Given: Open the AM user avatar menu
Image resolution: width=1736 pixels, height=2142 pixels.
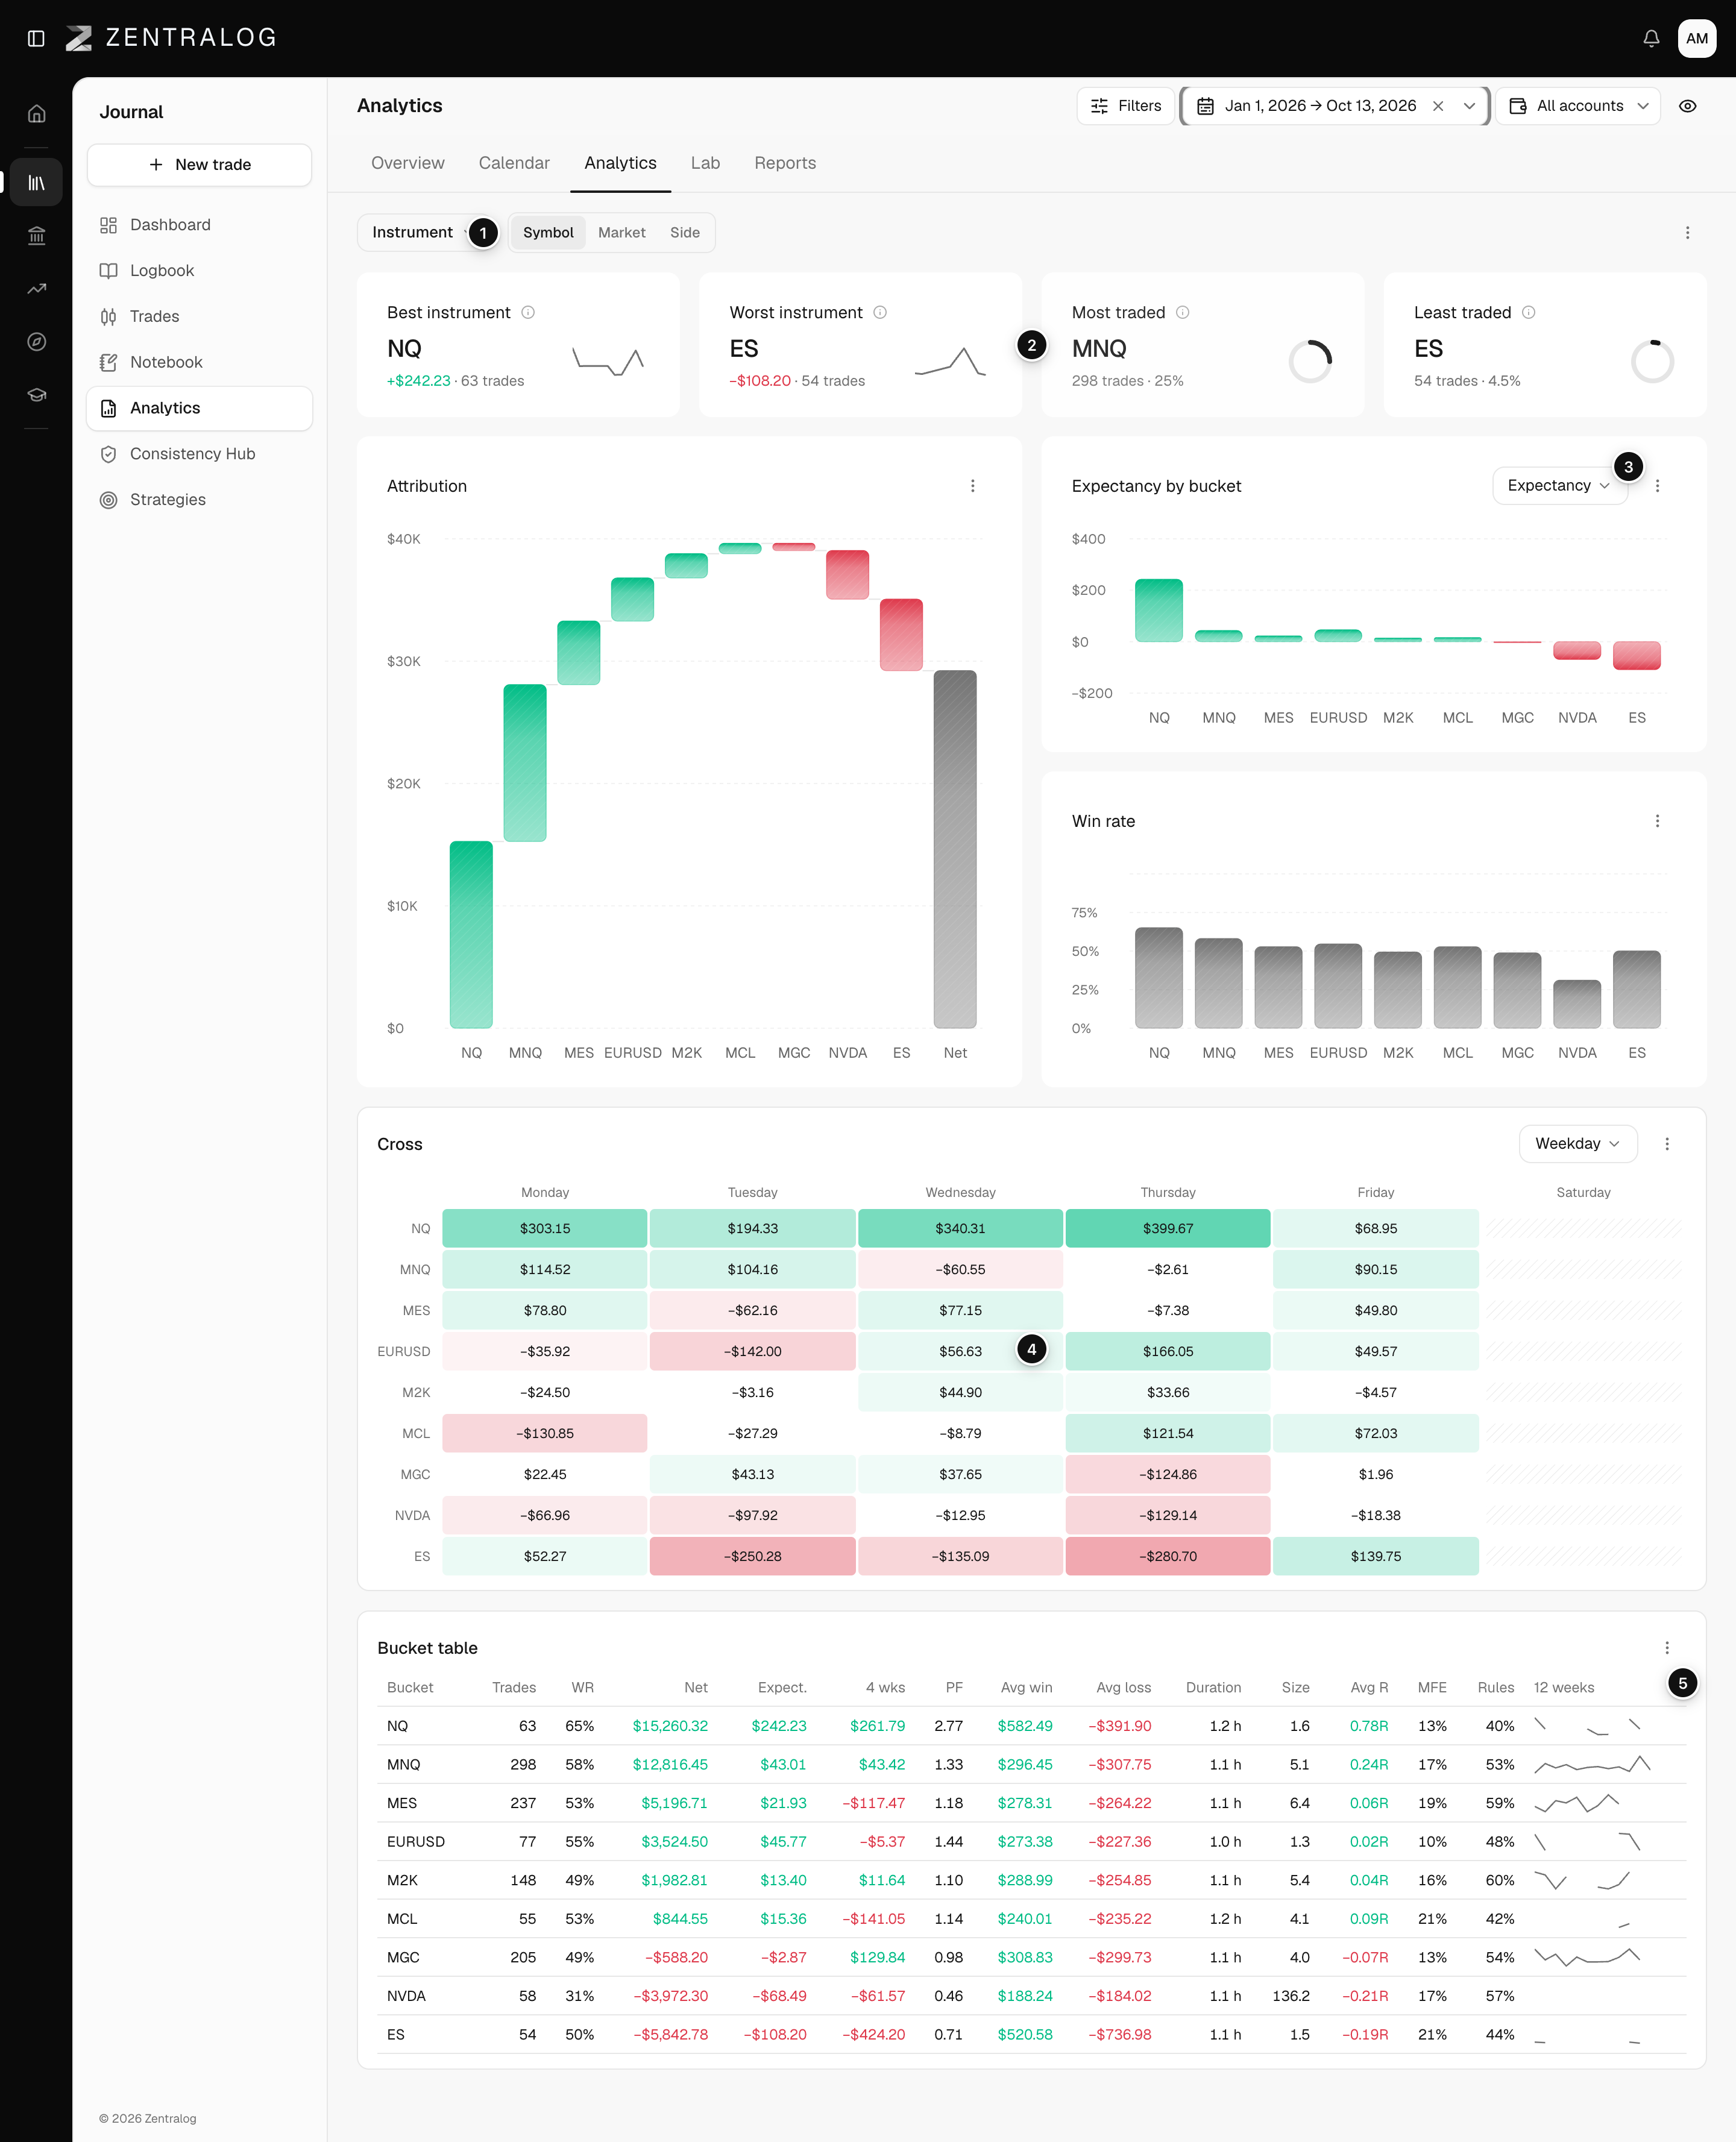Looking at the screenshot, I should coord(1696,38).
